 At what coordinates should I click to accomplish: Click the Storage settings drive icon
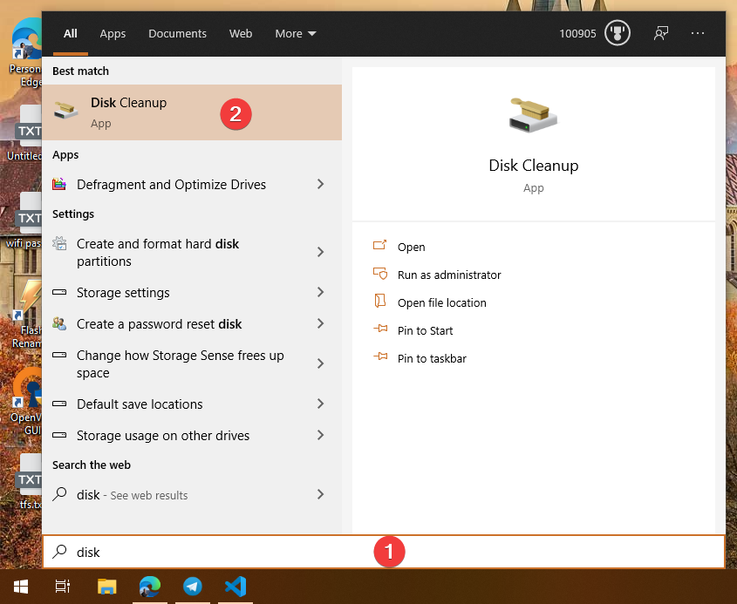[59, 292]
